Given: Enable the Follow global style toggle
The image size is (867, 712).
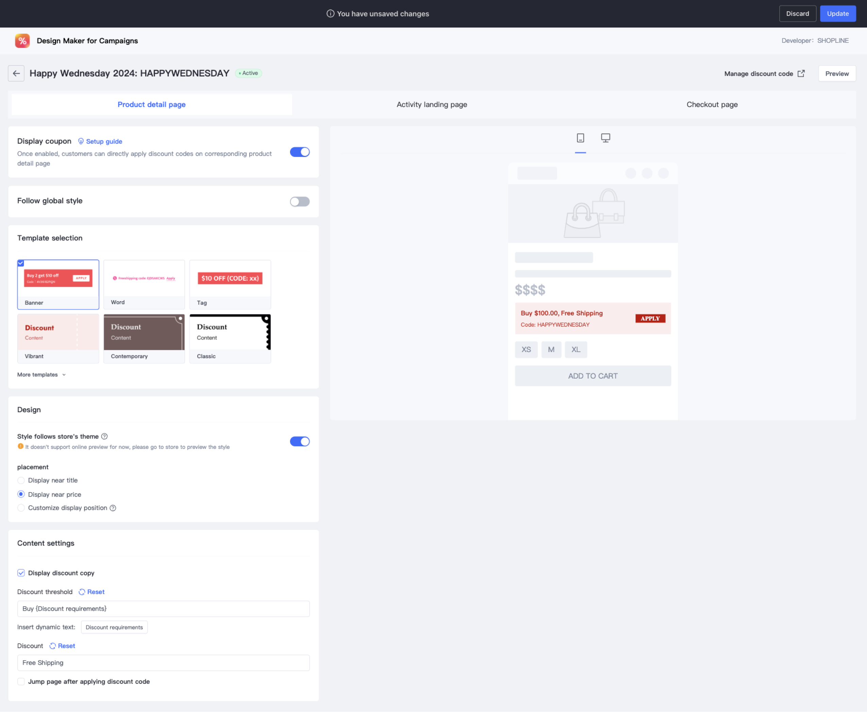Looking at the screenshot, I should click(x=300, y=202).
